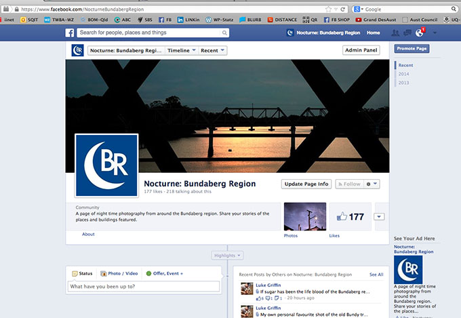
Task: Click the Follow button
Action: pyautogui.click(x=349, y=184)
